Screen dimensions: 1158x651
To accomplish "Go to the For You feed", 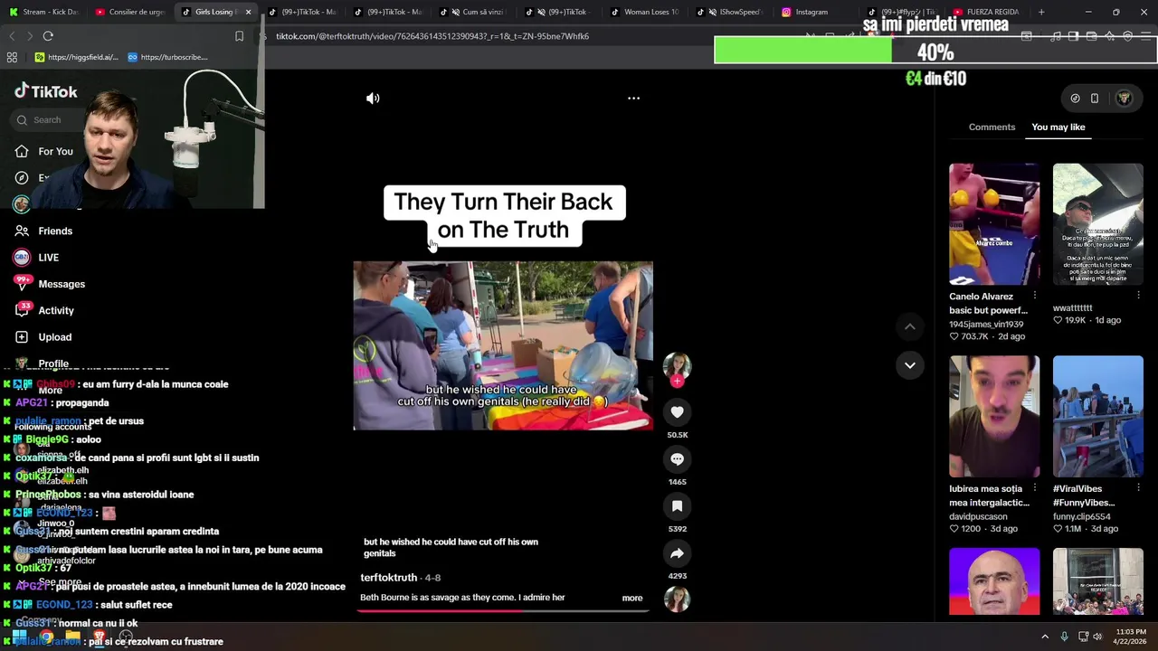I will (43, 151).
